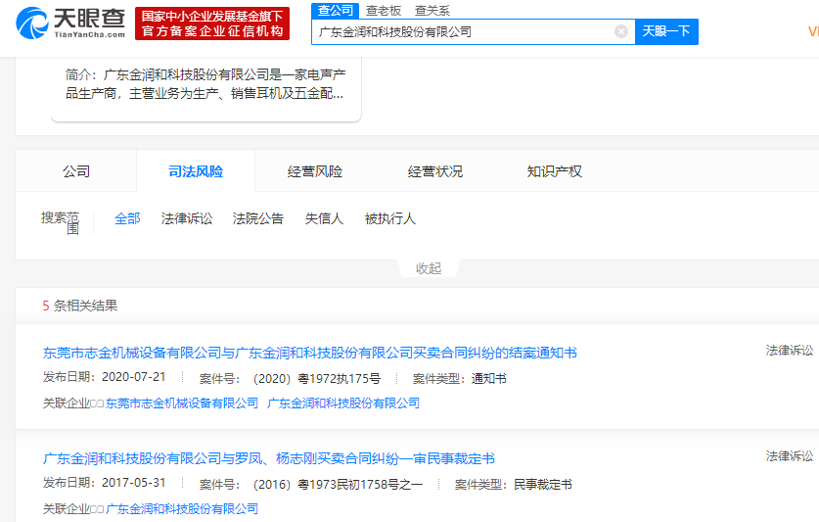Click the 法律诉讼 tag on the 2020-07-21 case

[790, 351]
